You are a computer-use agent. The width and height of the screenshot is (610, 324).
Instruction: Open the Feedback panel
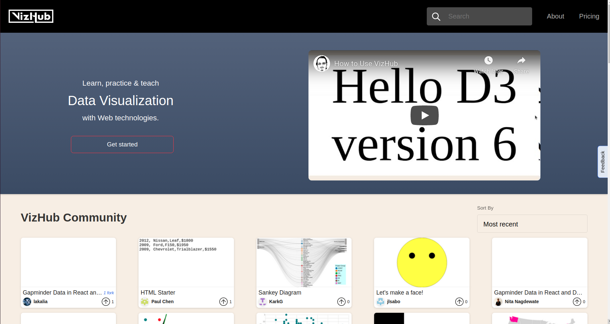(x=603, y=162)
